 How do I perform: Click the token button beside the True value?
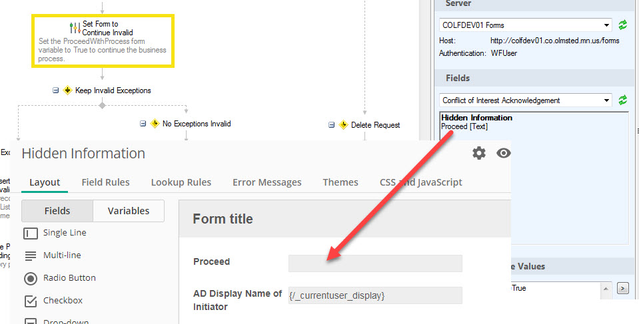click(x=622, y=288)
